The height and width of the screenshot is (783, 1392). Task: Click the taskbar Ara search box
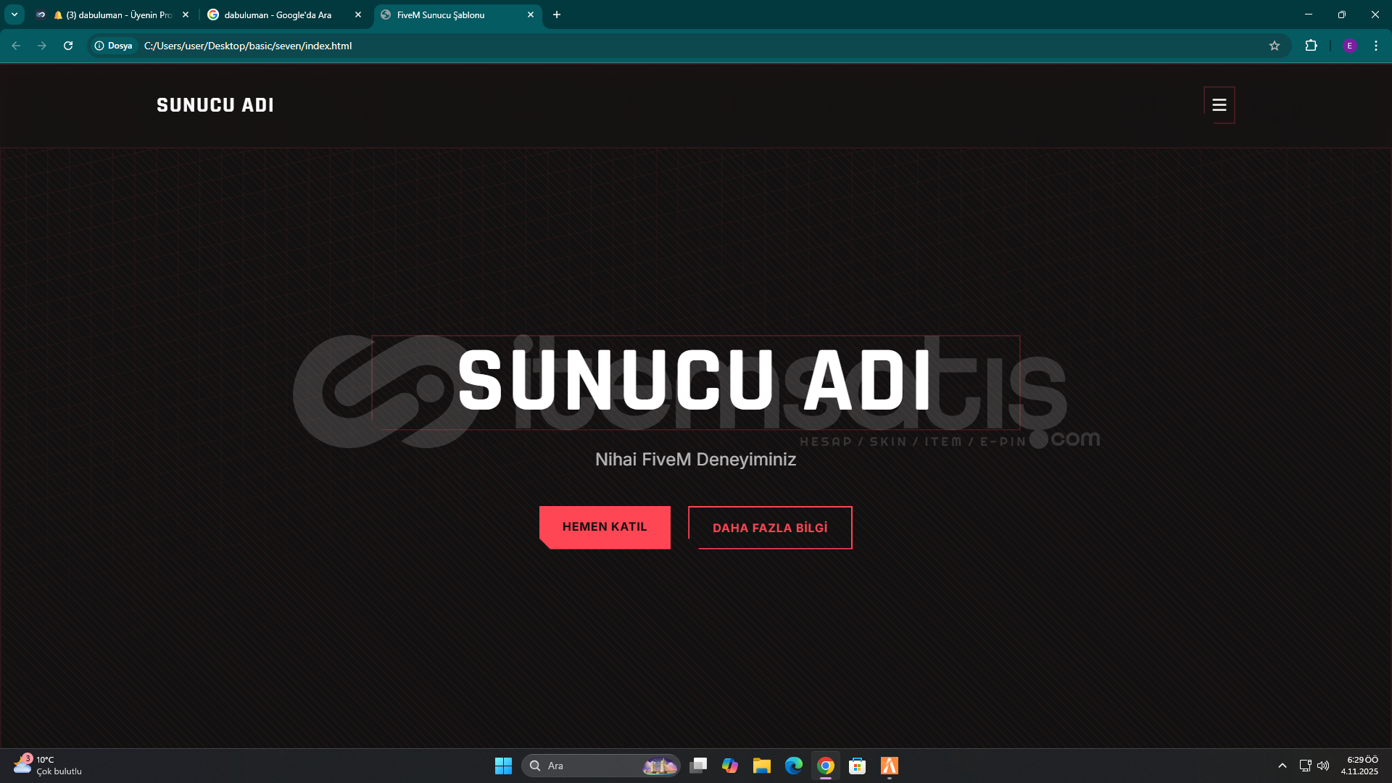click(x=587, y=766)
